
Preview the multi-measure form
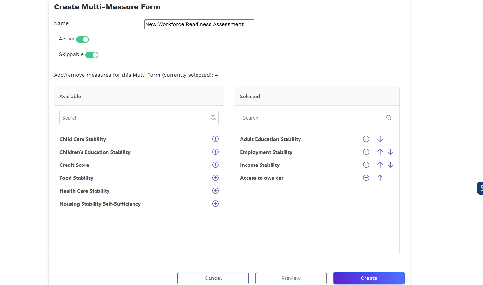[x=291, y=278]
